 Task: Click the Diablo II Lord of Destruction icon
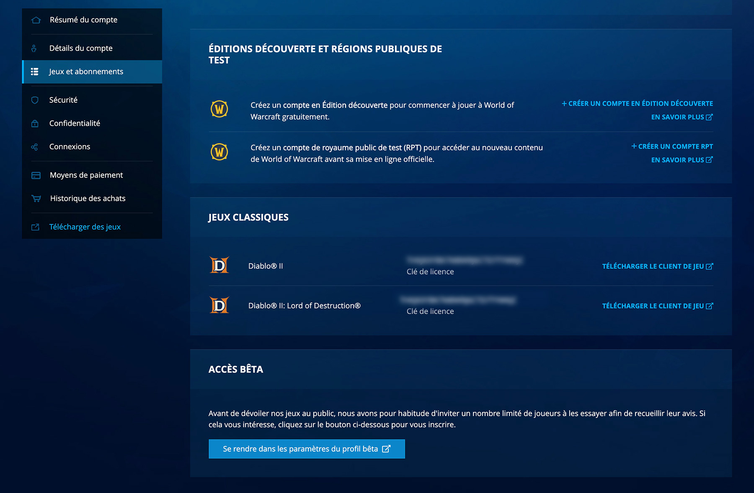pos(219,305)
